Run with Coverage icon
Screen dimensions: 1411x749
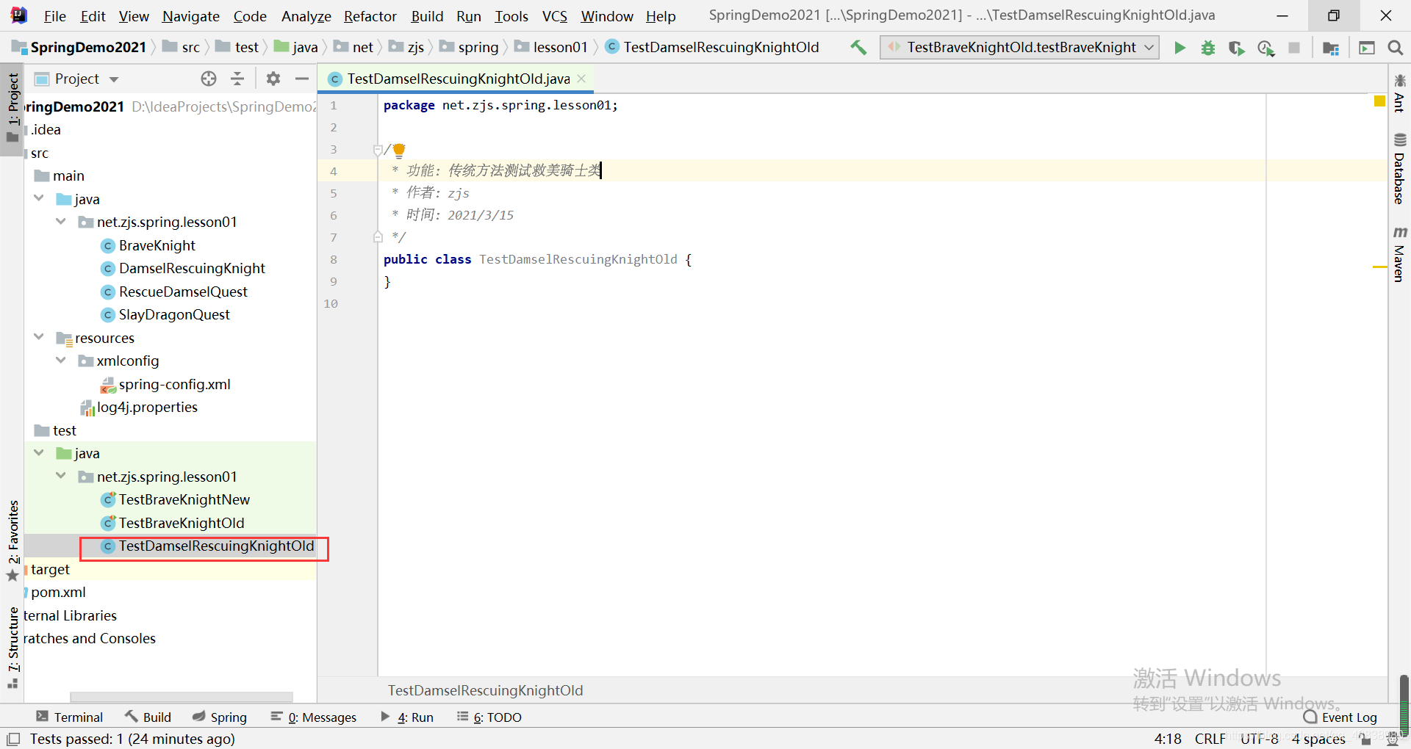1237,48
